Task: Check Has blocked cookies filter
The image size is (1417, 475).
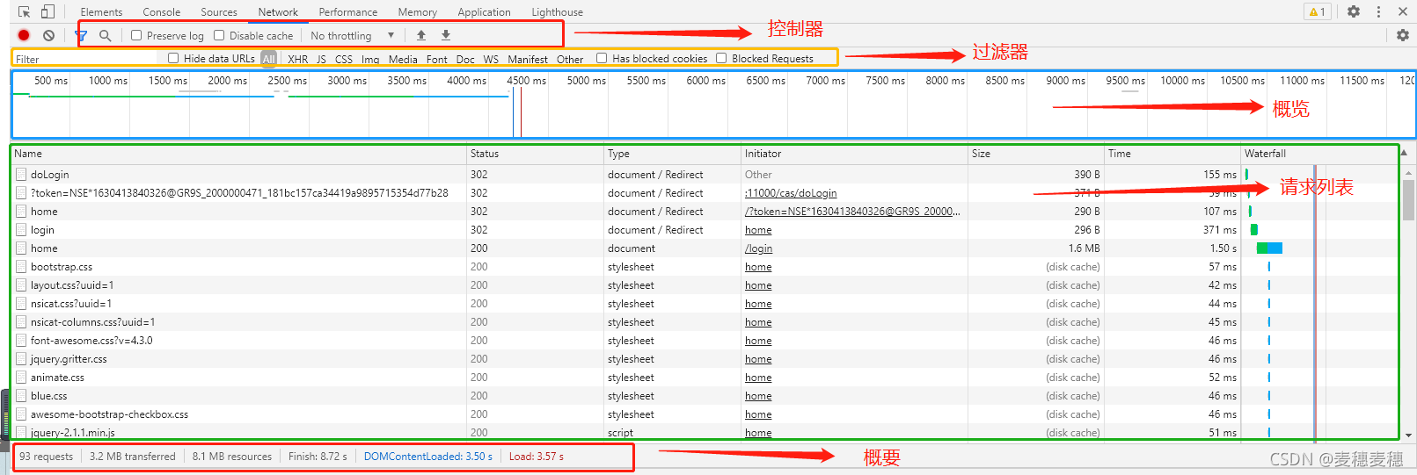Action: pyautogui.click(x=602, y=58)
